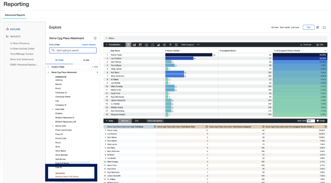Expand the Date Date dimension group
Image resolution: width=331 pixels, height=183 pixels.
pos(53,109)
